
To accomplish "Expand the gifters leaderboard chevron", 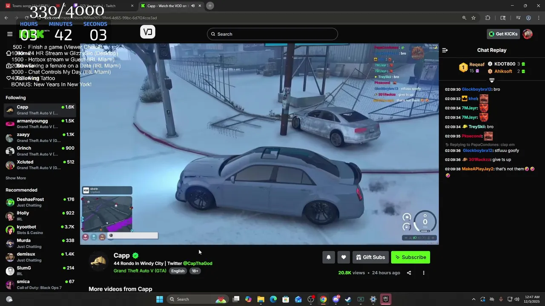I will [x=492, y=80].
